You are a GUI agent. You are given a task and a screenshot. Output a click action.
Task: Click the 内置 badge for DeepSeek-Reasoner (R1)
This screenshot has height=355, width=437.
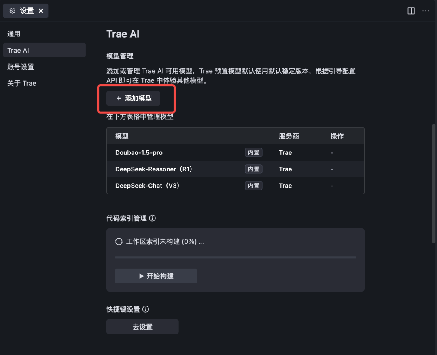pos(253,169)
